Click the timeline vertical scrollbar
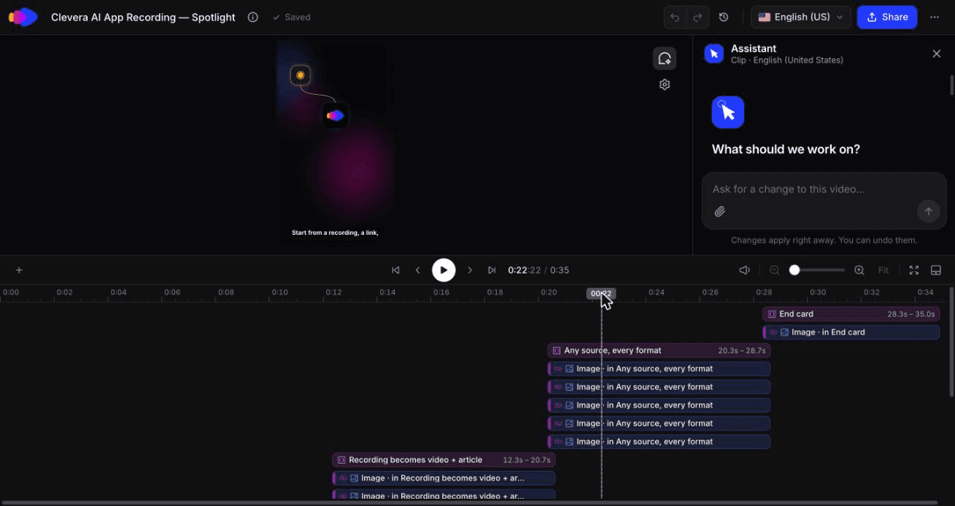 click(x=951, y=343)
